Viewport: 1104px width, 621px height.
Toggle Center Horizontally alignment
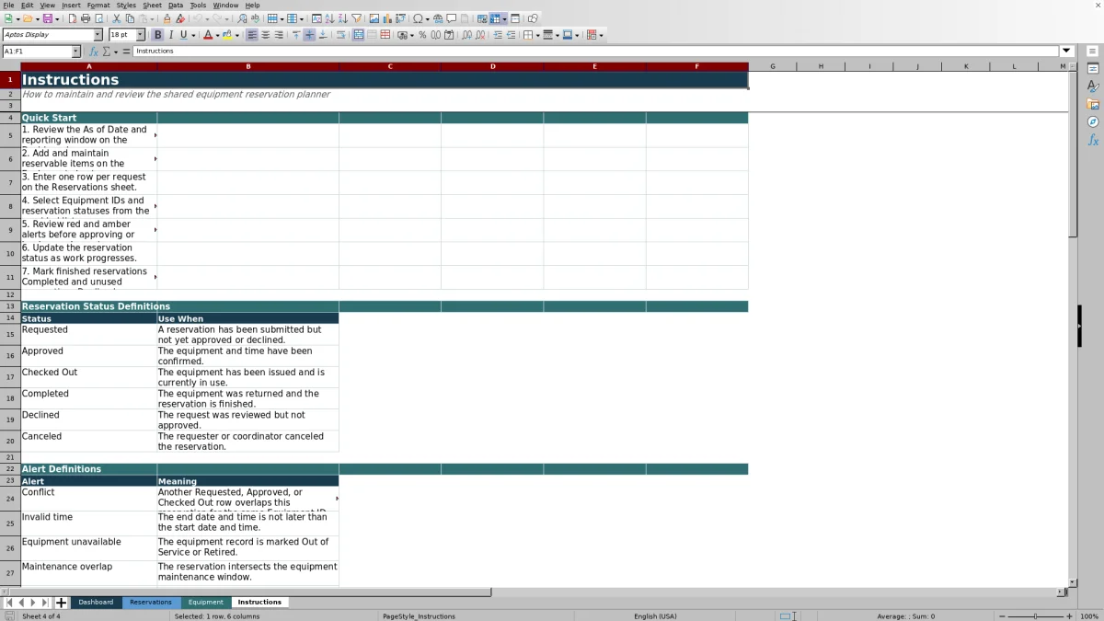pyautogui.click(x=265, y=35)
